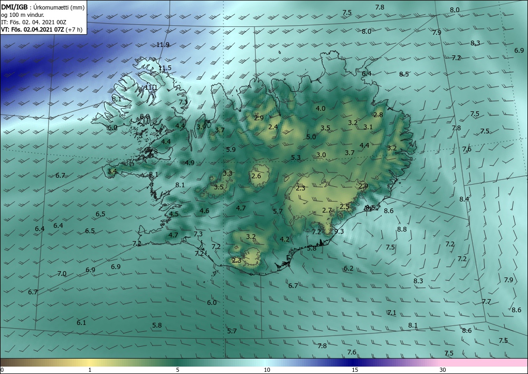Click the map value '6.2'
Viewport: 528px width, 374px height.
pyautogui.click(x=348, y=268)
